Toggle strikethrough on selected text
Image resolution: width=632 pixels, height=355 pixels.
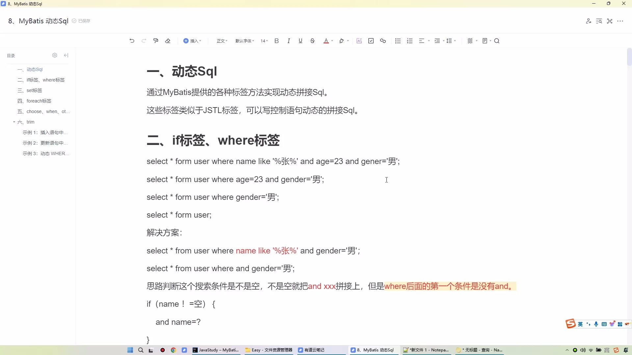pos(312,41)
